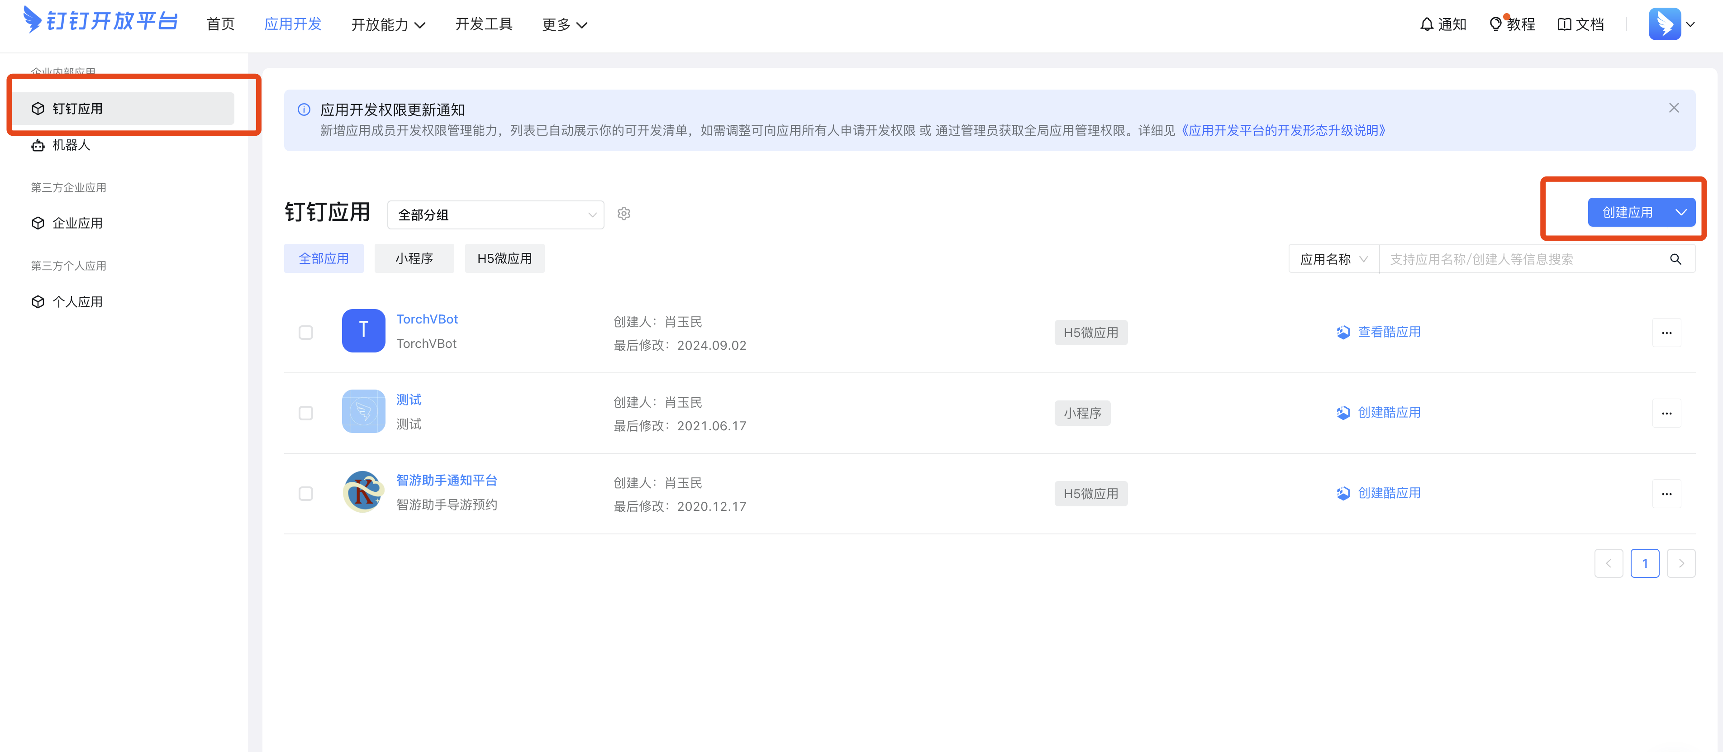
Task: Open the group settings gear icon
Action: 624,214
